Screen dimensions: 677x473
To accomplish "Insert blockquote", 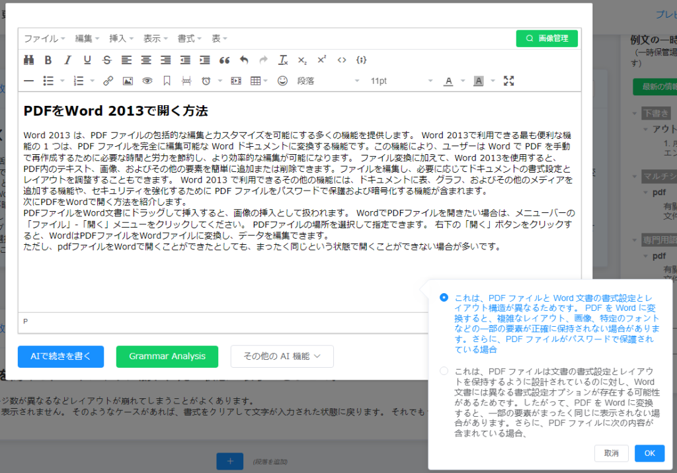I will [225, 60].
